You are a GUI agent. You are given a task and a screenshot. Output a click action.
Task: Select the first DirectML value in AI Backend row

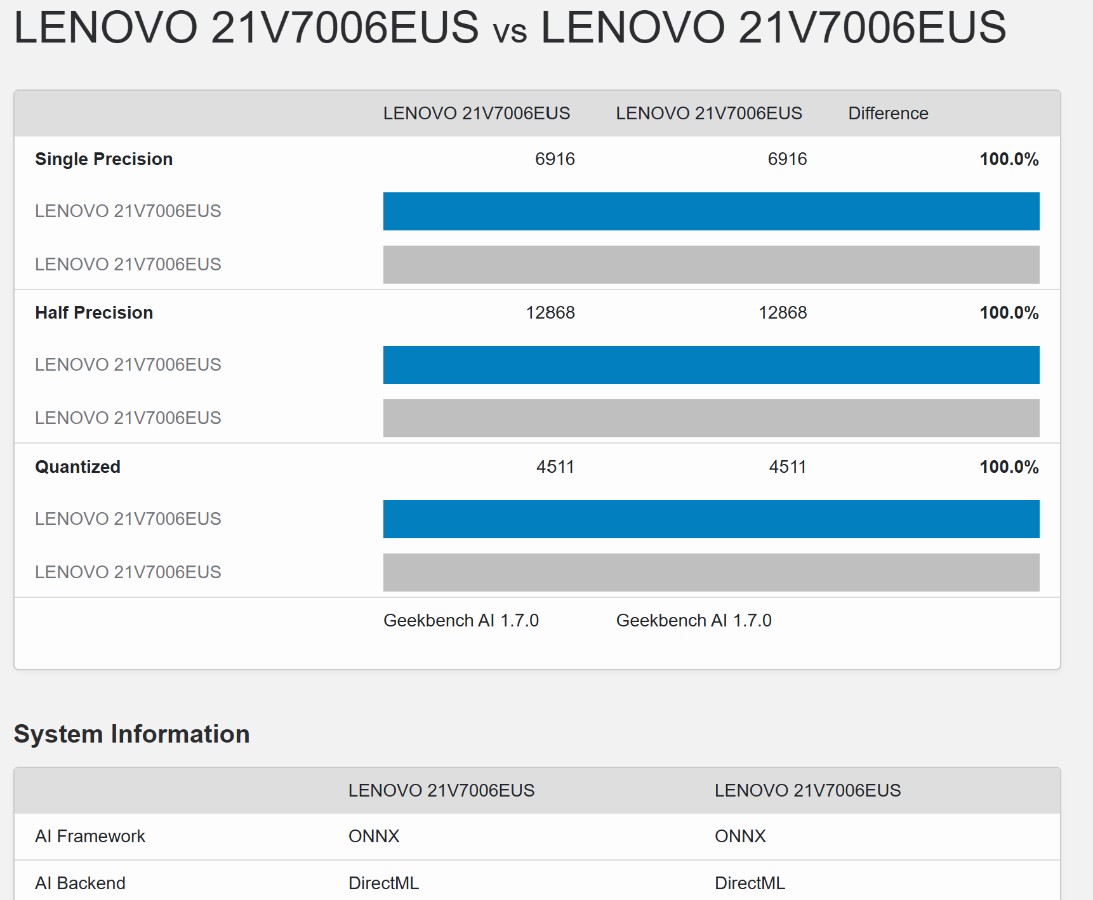(383, 883)
